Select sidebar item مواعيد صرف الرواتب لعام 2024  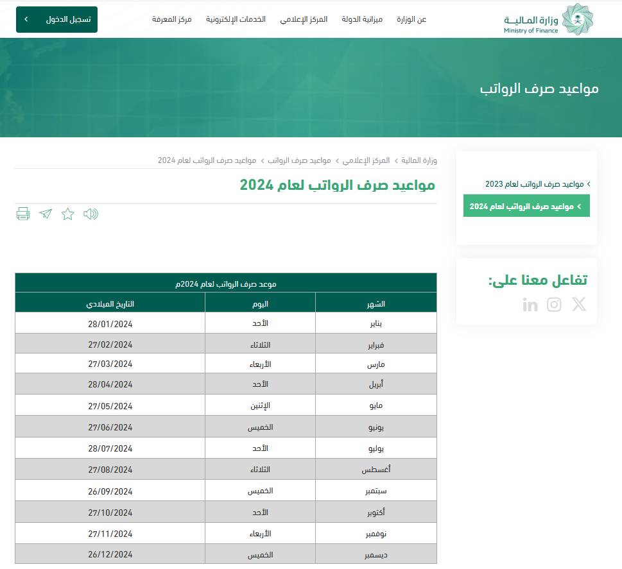click(526, 206)
